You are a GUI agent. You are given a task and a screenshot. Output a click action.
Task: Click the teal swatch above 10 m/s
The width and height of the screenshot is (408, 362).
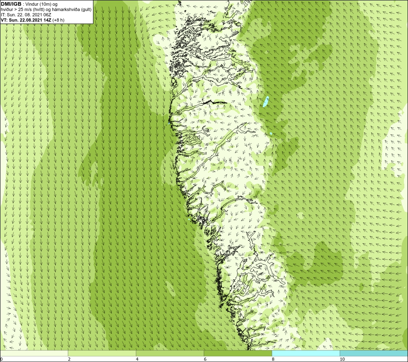click(x=374, y=353)
